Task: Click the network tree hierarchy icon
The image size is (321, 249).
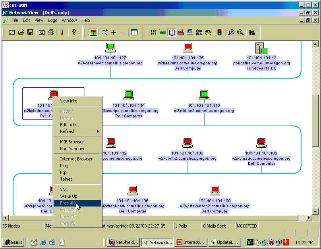Action: (208, 32)
